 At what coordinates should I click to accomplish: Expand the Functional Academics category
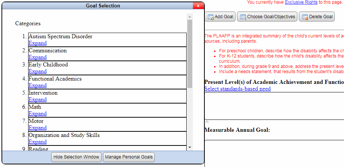[x=37, y=85]
